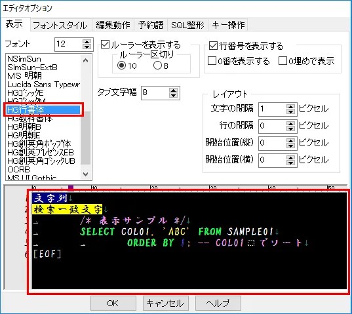
Task: Decrease 開始位置(縦) pixel value
Action: tap(291, 146)
